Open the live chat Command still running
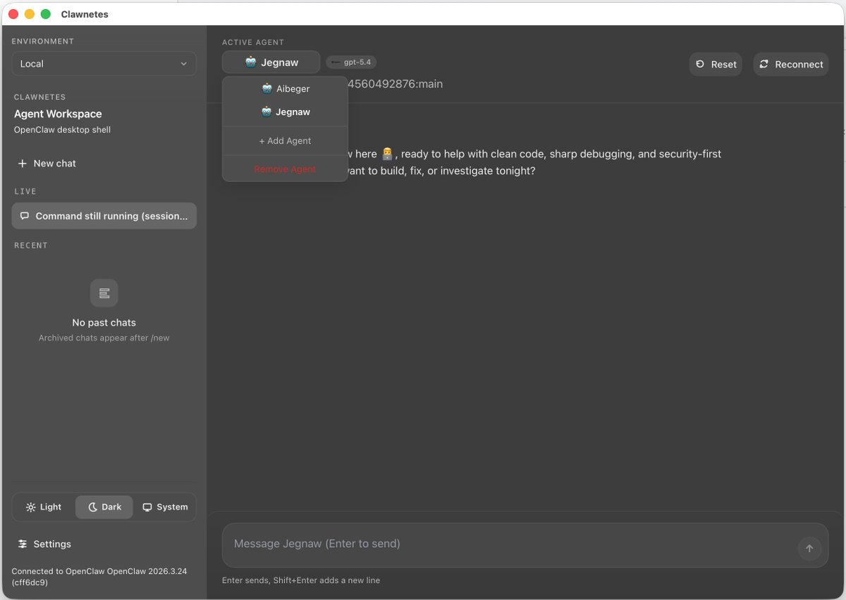Viewport: 846px width, 600px height. [104, 216]
